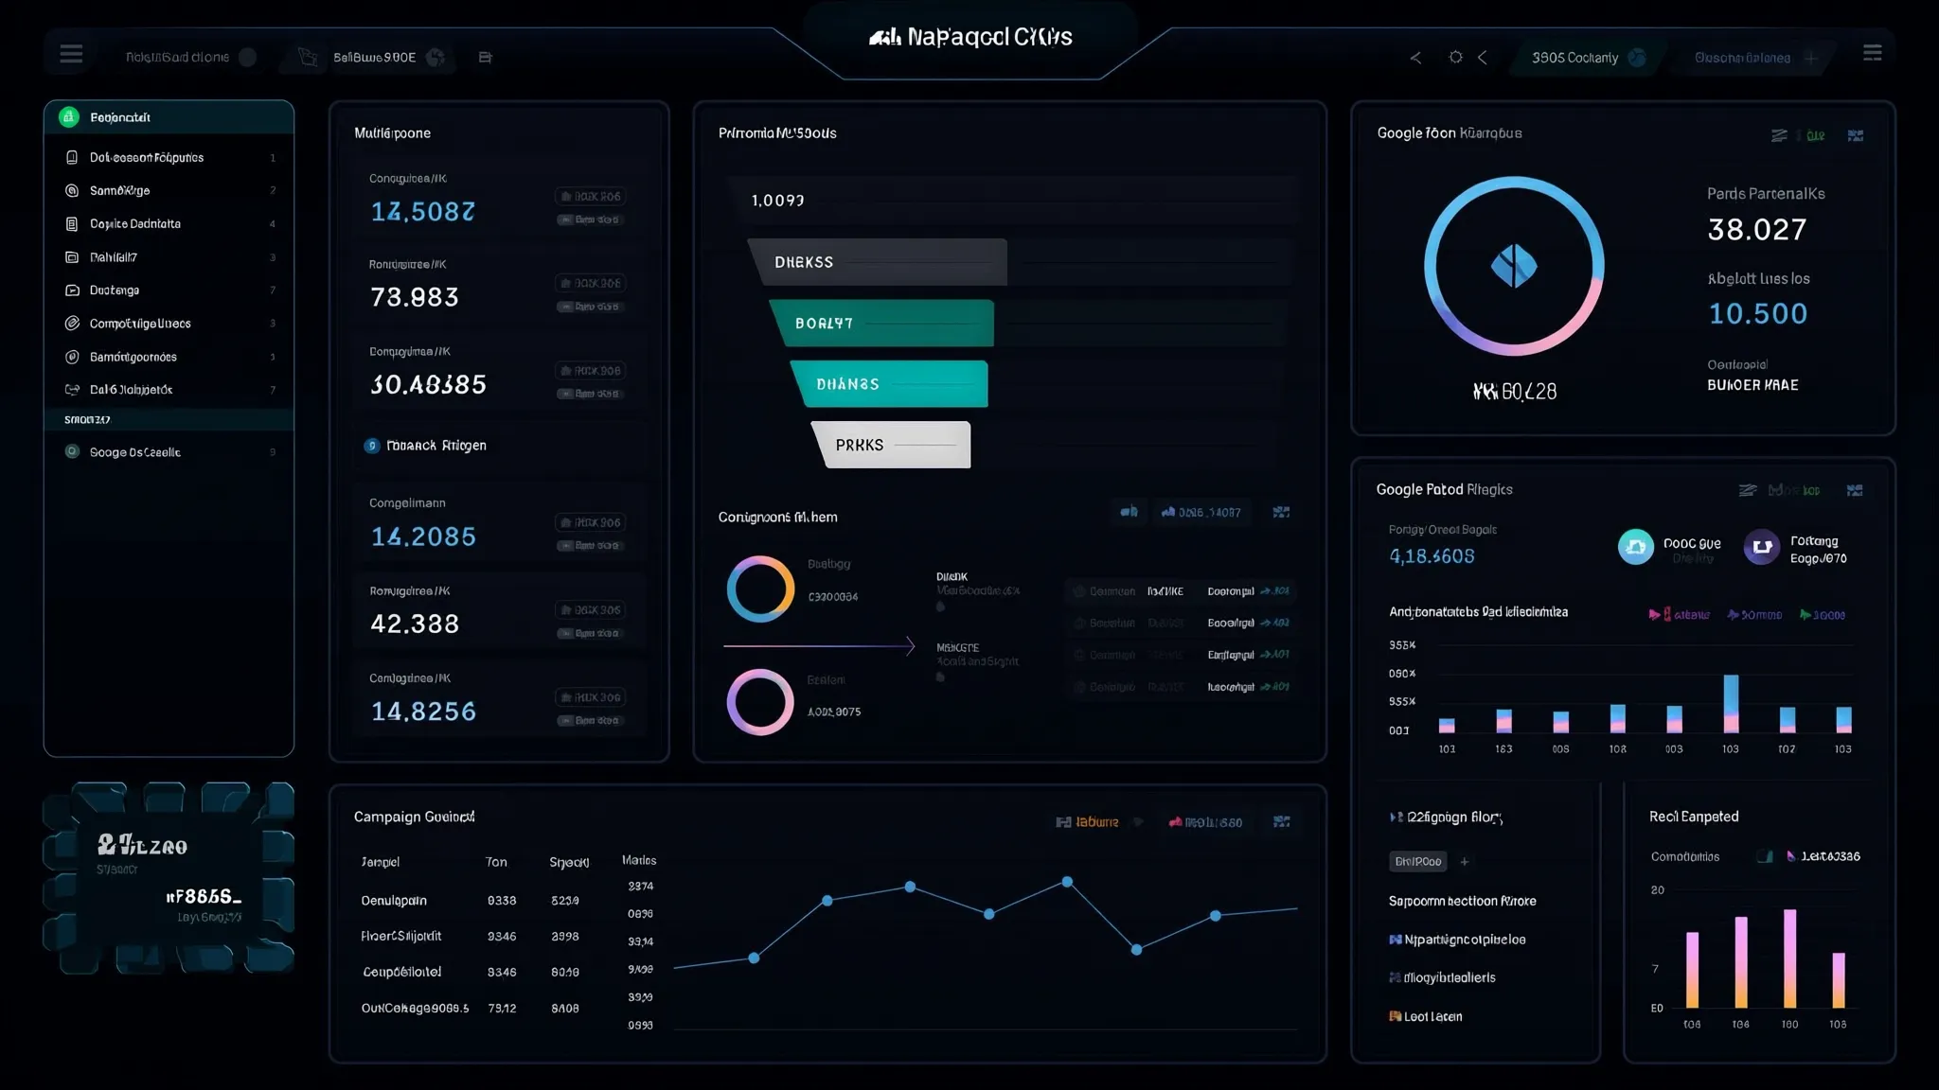Image resolution: width=1939 pixels, height=1090 pixels.
Task: Toggle the green 10000 series legend
Action: coord(1823,615)
